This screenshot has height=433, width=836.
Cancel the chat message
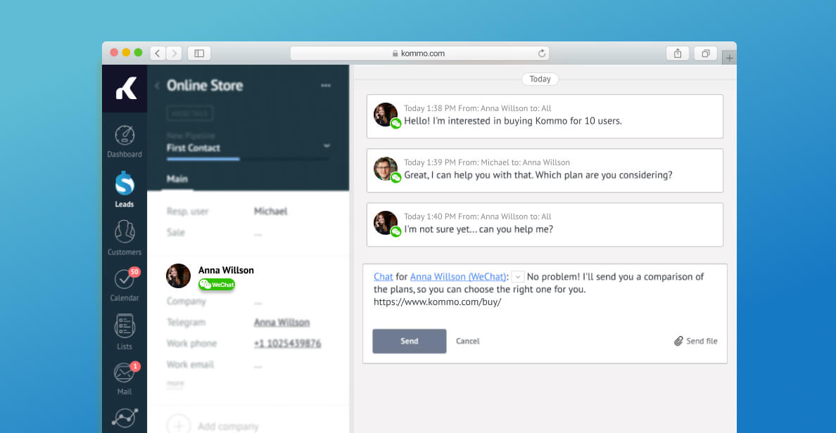[467, 341]
